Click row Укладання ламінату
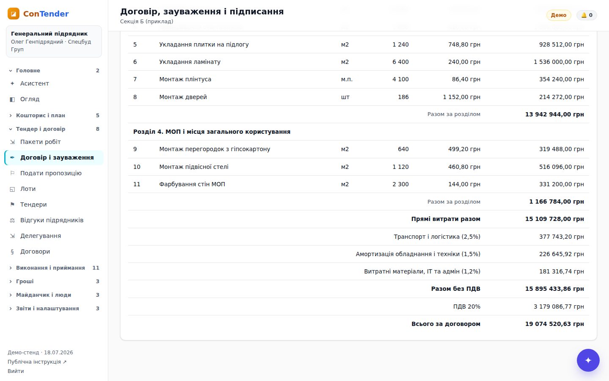Viewport: 609px width, 381px height. tap(359, 62)
